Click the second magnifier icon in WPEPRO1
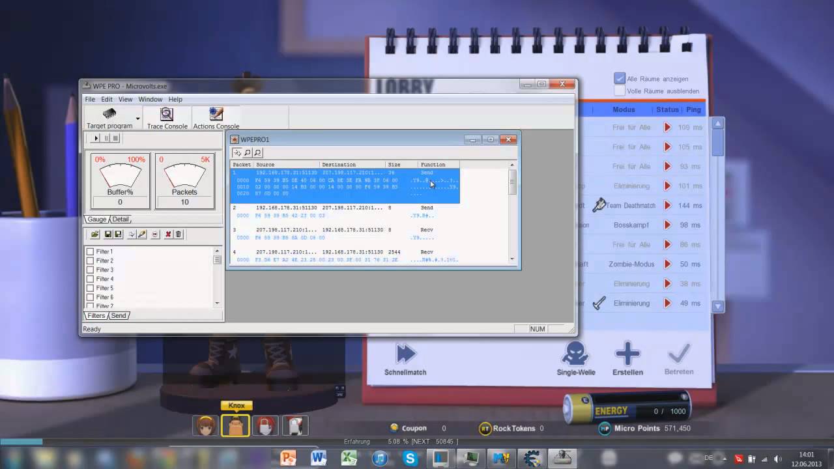 pyautogui.click(x=257, y=152)
